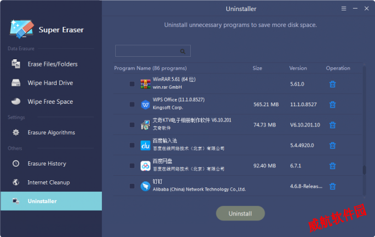The image size is (375, 237).
Task: Click the Wipe Hard Drive disk icon
Action: (x=16, y=82)
